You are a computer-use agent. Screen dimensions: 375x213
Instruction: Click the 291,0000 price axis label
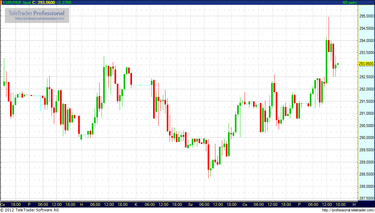tap(366, 113)
